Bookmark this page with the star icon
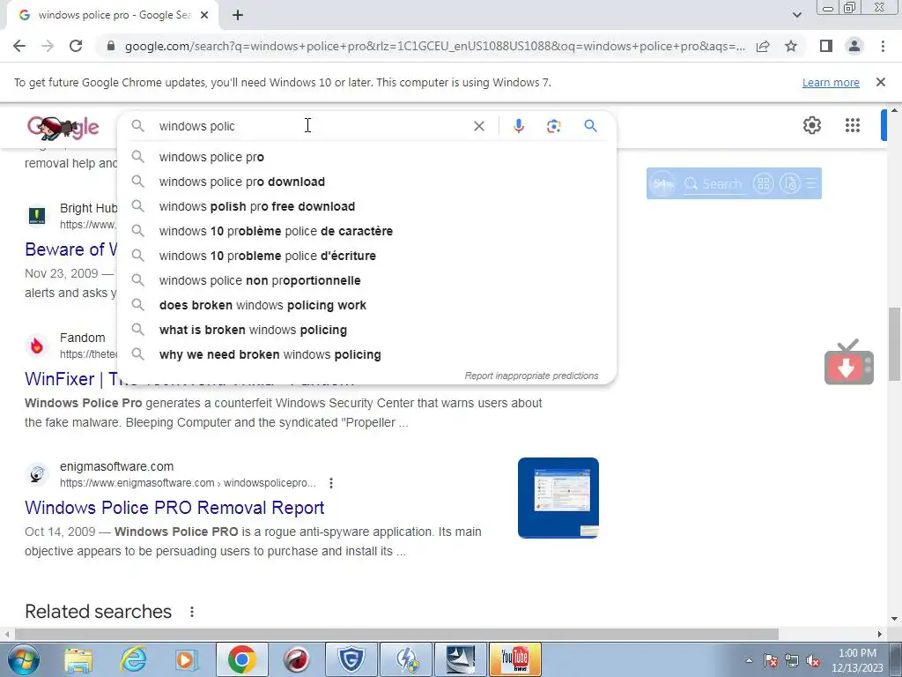This screenshot has width=902, height=677. tap(791, 46)
